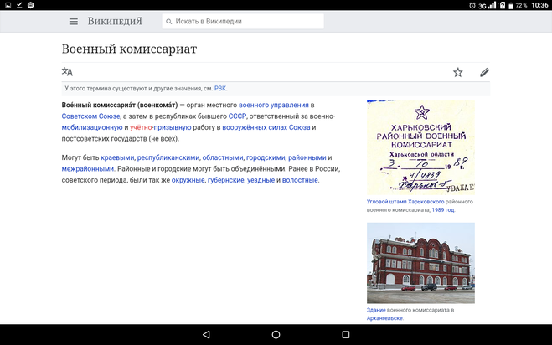Screen dimensions: 552x345
Task: Add page to watchlist with star icon
Action: [x=457, y=72]
